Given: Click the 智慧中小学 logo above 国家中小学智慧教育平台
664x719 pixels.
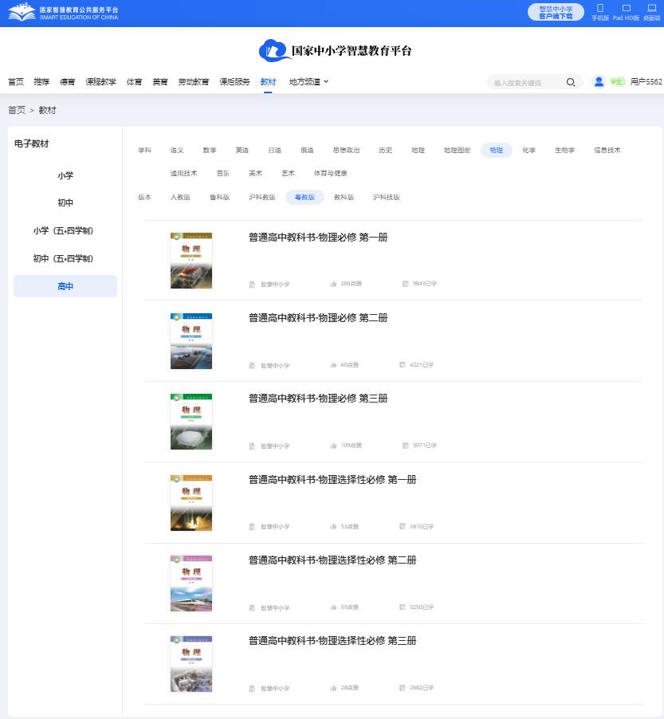Looking at the screenshot, I should coord(271,49).
